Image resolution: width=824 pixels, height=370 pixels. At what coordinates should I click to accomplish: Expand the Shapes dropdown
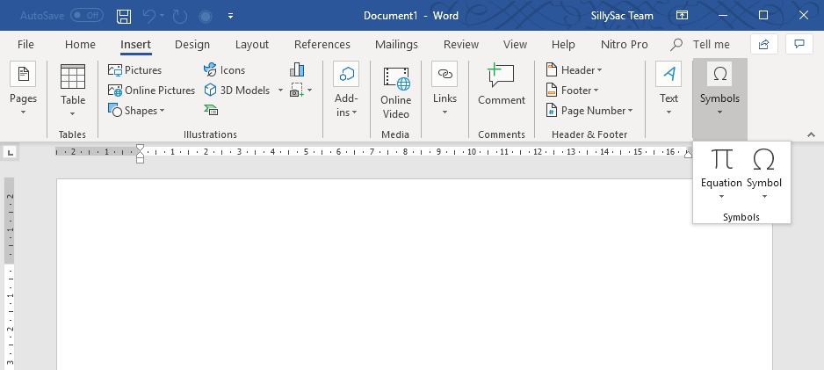point(163,111)
